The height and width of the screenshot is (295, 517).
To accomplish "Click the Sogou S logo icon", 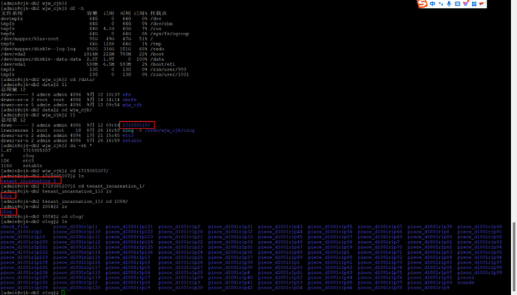I will click(423, 4).
